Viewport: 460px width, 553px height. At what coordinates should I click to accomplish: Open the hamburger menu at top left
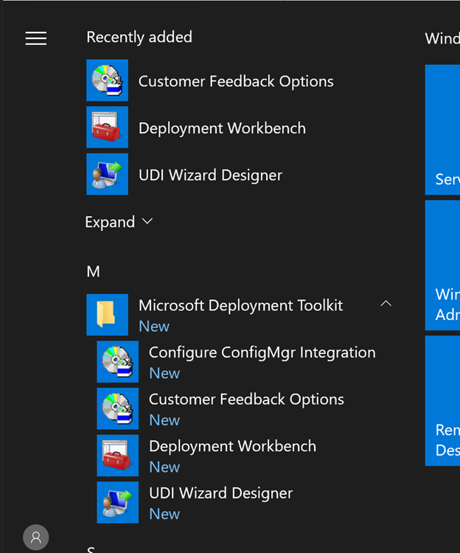[x=35, y=38]
